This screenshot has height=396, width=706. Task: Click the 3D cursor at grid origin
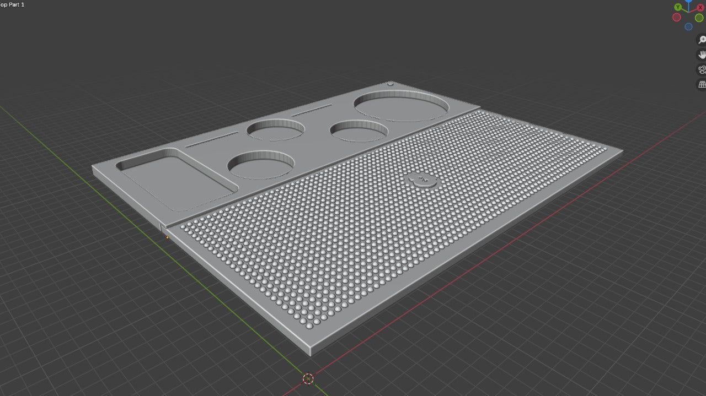click(x=308, y=378)
